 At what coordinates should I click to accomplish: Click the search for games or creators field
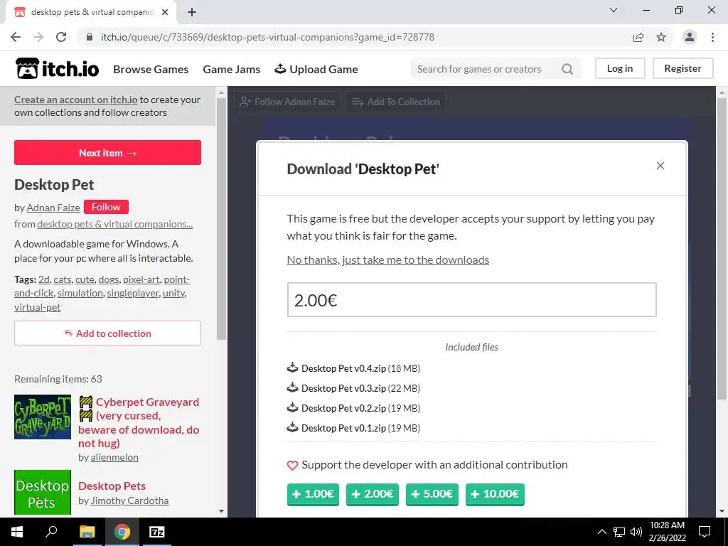click(x=483, y=69)
